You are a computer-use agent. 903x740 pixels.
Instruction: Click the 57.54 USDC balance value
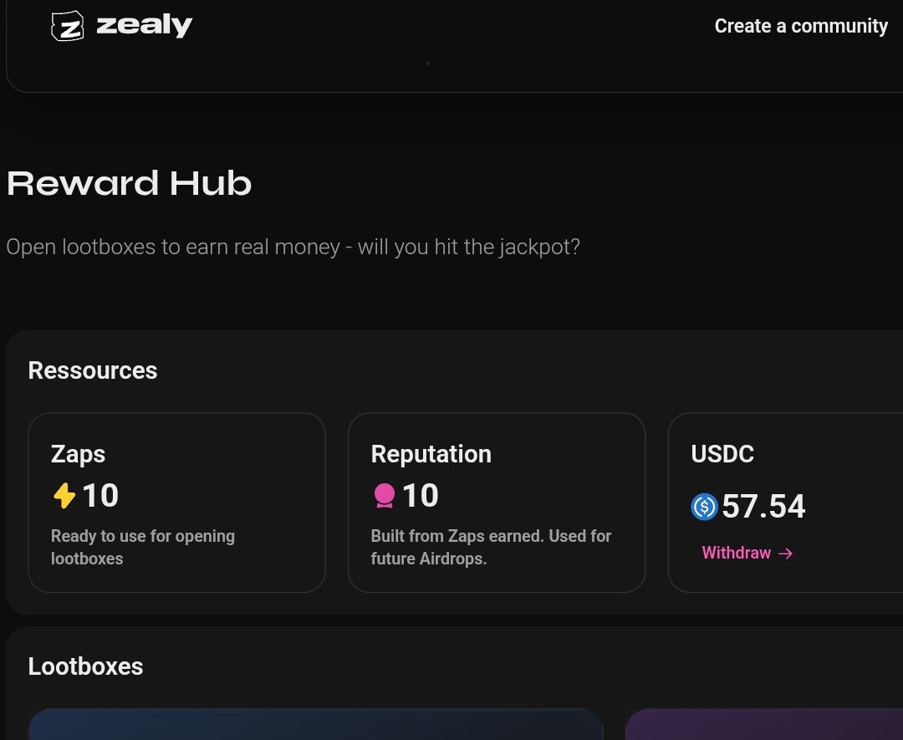coord(763,506)
